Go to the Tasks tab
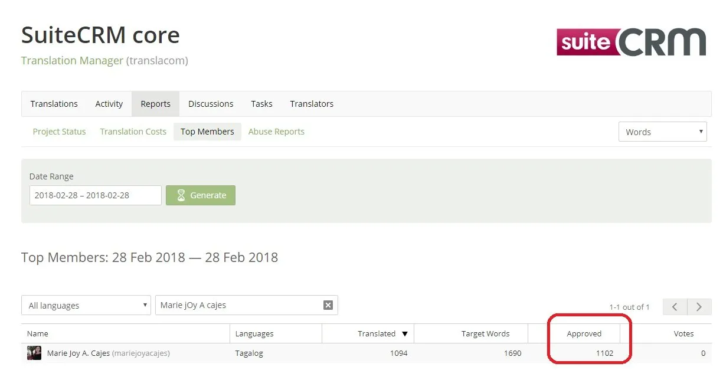The width and height of the screenshot is (723, 370). 261,104
